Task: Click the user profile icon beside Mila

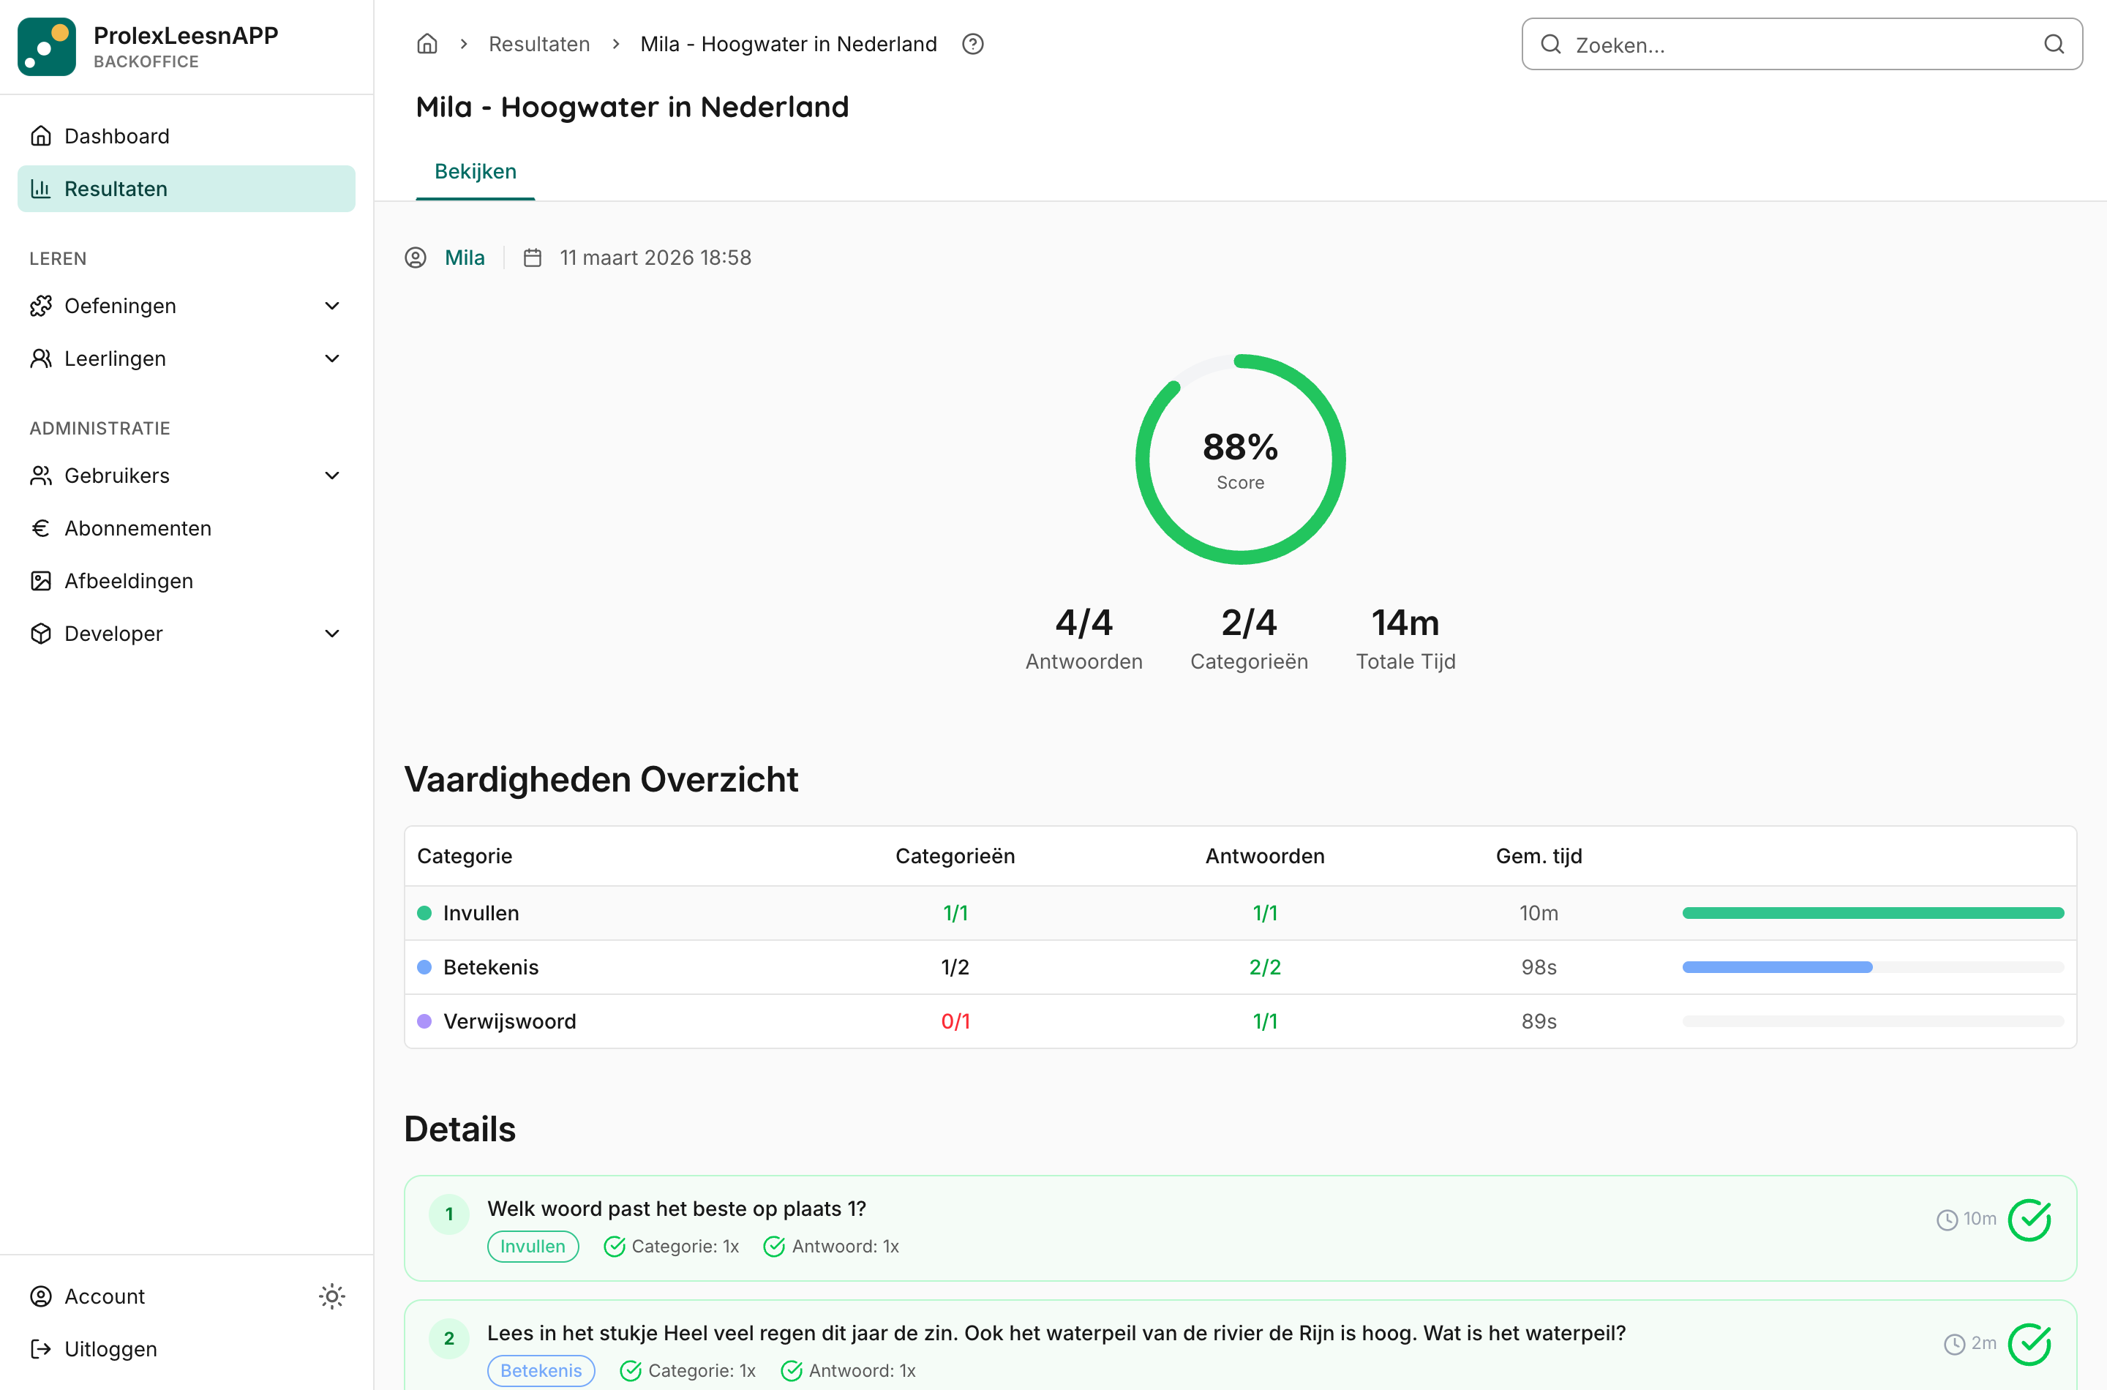Action: click(x=416, y=258)
